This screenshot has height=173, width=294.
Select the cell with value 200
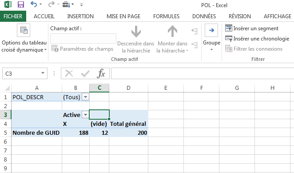pyautogui.click(x=128, y=133)
